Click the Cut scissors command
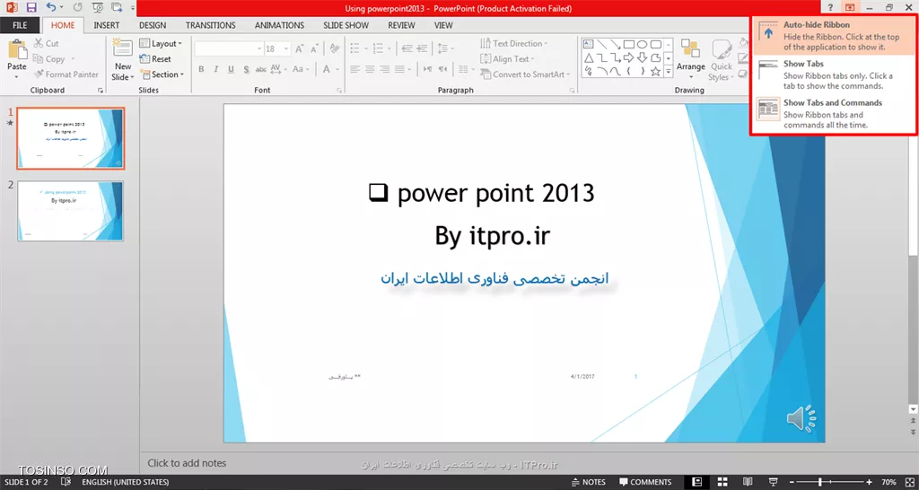Screen dimensions: 919x490 [47, 43]
